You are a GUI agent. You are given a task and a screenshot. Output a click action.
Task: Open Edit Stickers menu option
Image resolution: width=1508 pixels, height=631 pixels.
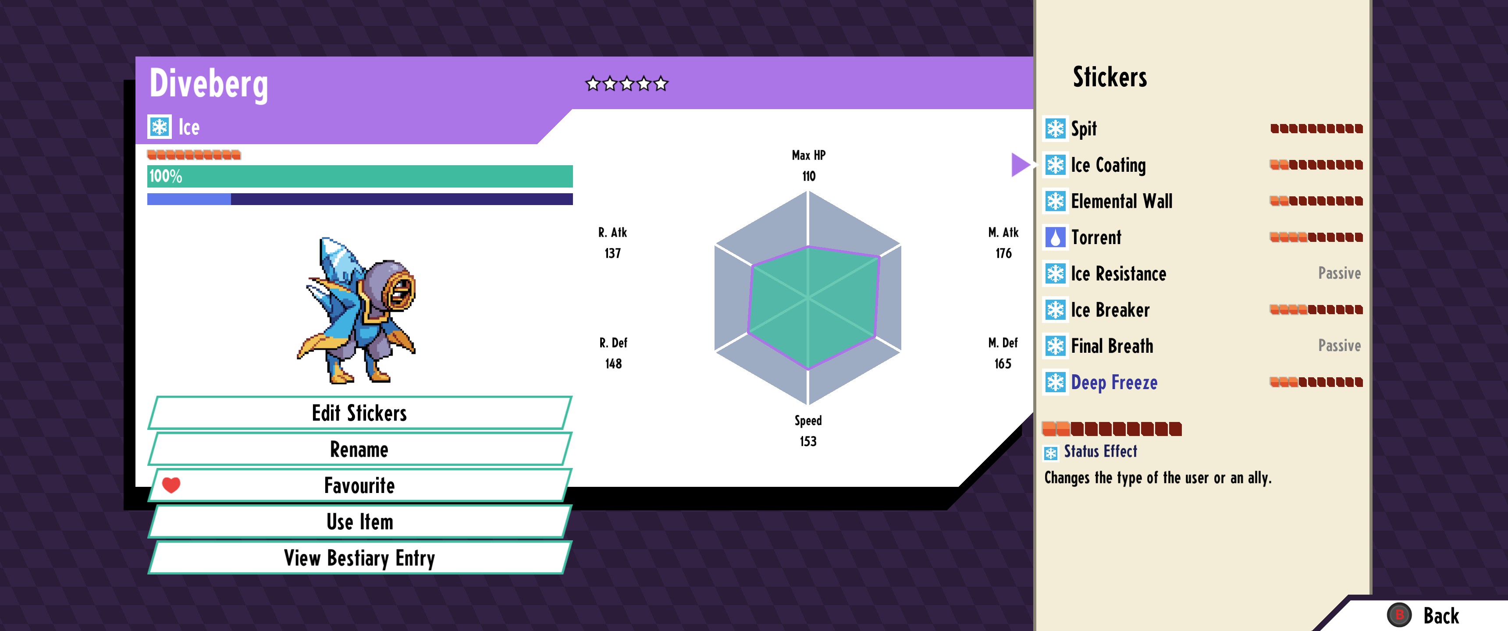point(359,413)
